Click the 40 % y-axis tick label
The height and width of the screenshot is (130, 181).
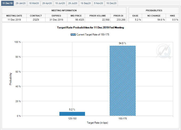coord(18,86)
